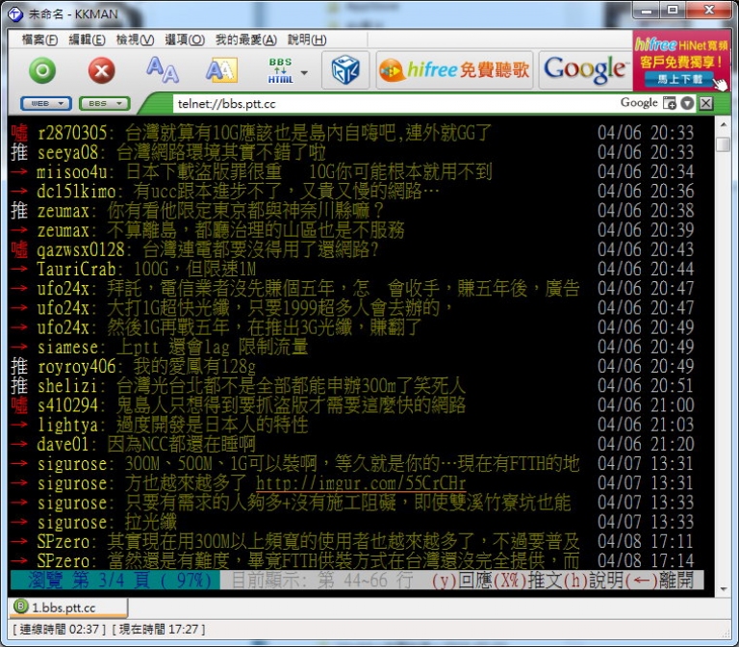Click the s410294 comment line
This screenshot has height=647, width=739.
coord(352,405)
